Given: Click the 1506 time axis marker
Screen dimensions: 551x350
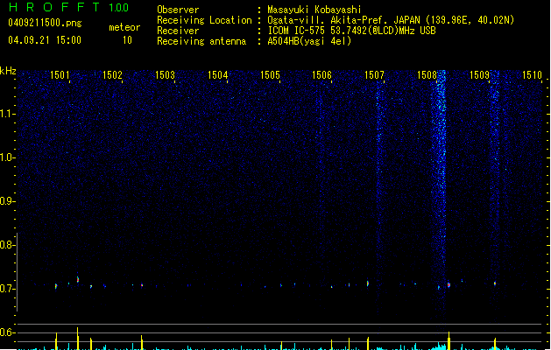Looking at the screenshot, I should [321, 75].
